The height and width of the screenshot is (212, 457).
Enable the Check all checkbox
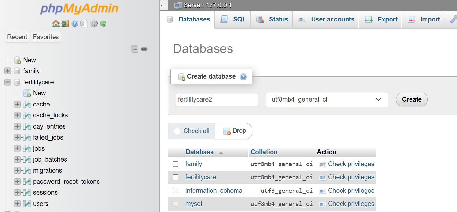[x=177, y=131]
